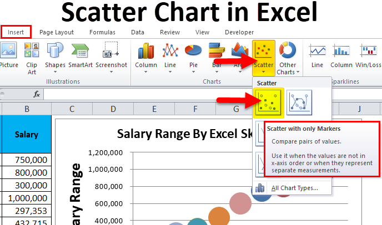Select the cell containing 300,000

coord(27,185)
